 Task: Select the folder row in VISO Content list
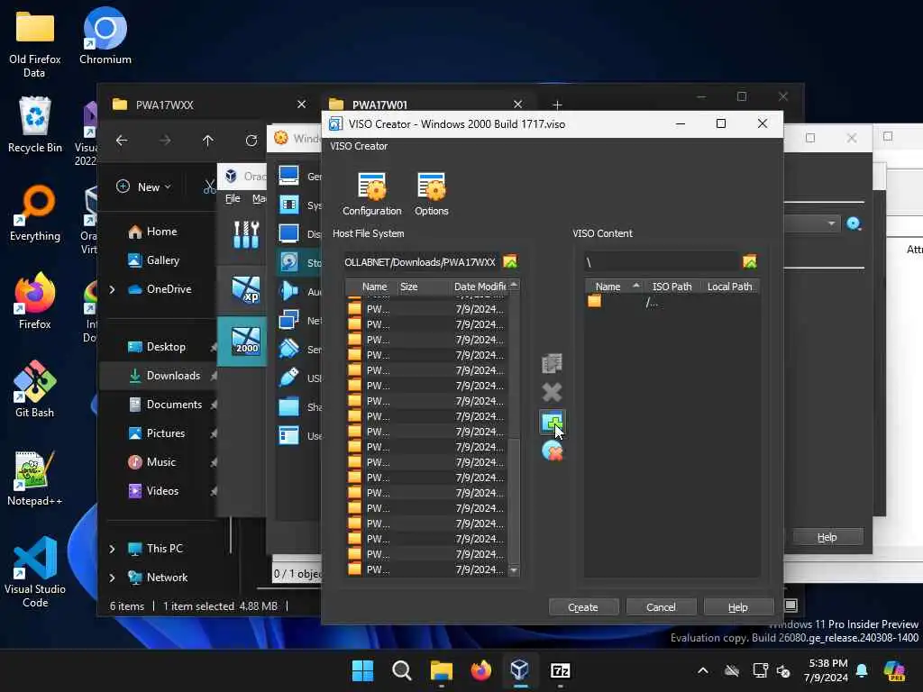[671, 302]
